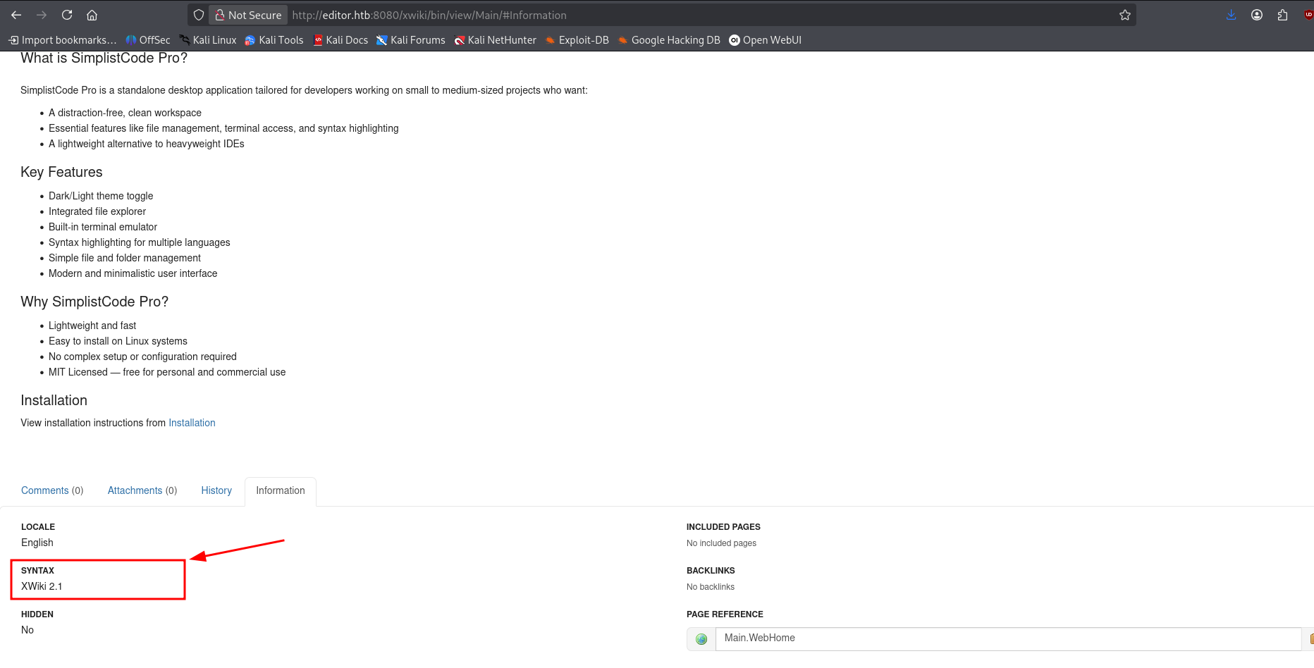The image size is (1314, 668).
Task: Open the Kali Docs bookmark
Action: tap(340, 40)
